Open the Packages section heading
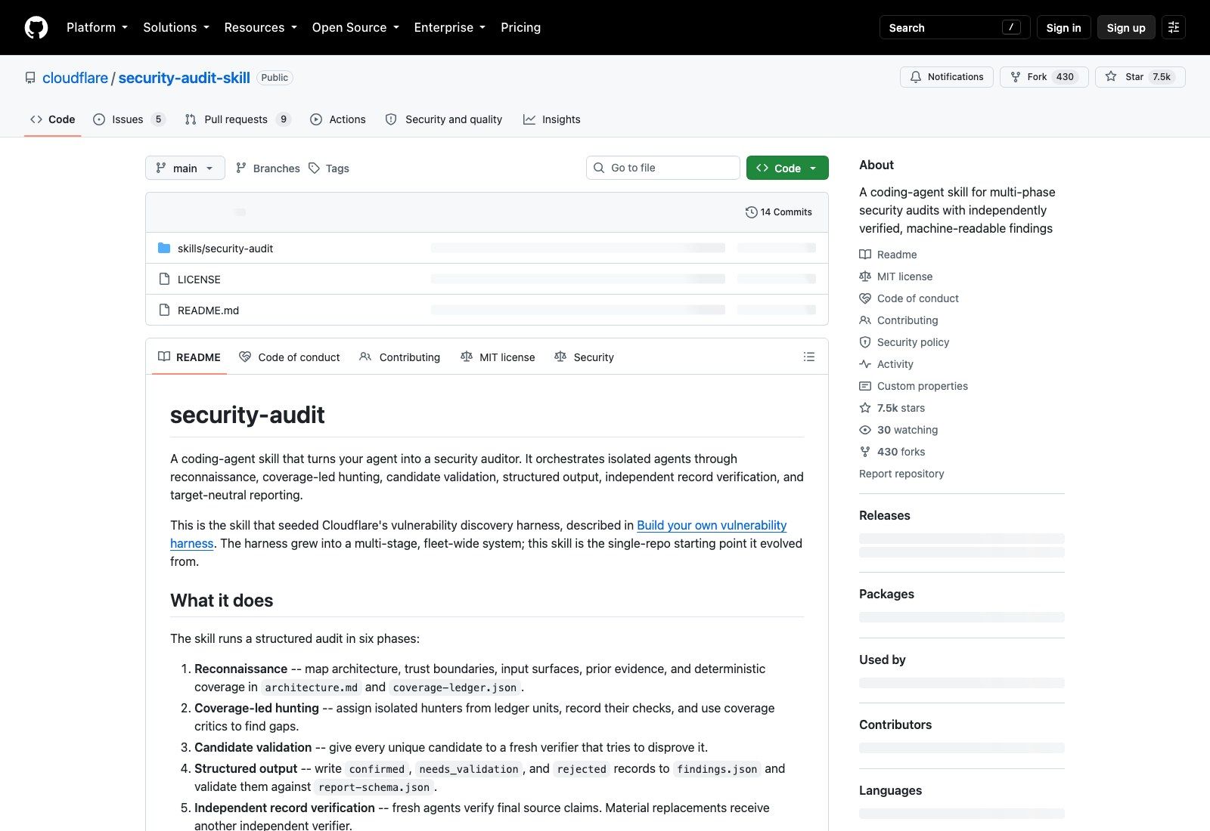 click(x=886, y=594)
